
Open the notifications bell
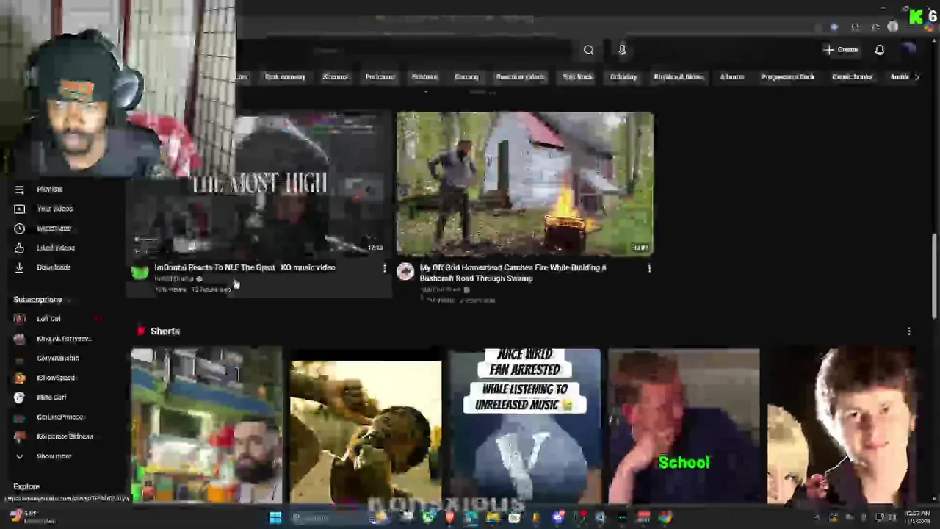[880, 50]
